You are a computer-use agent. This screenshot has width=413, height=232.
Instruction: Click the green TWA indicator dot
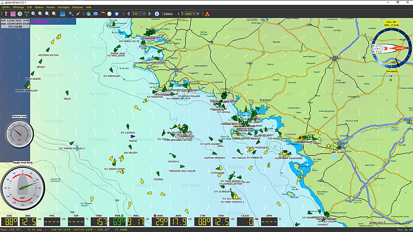[x=122, y=216]
